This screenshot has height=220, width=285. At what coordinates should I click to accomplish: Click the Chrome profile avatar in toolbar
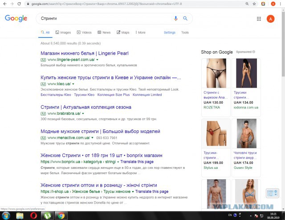pyautogui.click(x=273, y=4)
